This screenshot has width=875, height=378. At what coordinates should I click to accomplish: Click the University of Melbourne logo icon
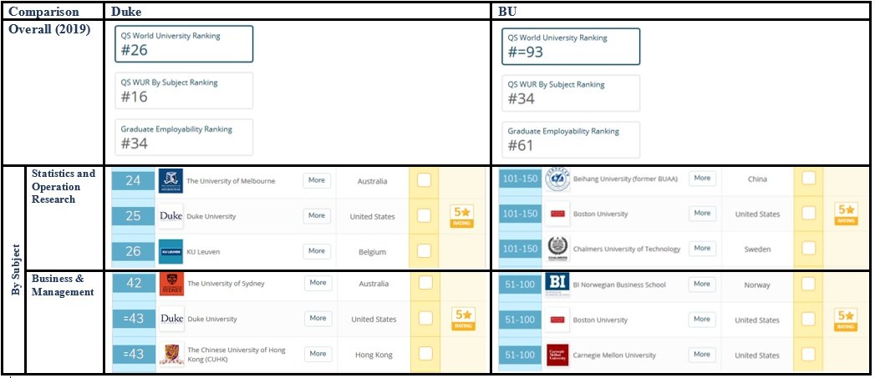tap(170, 181)
